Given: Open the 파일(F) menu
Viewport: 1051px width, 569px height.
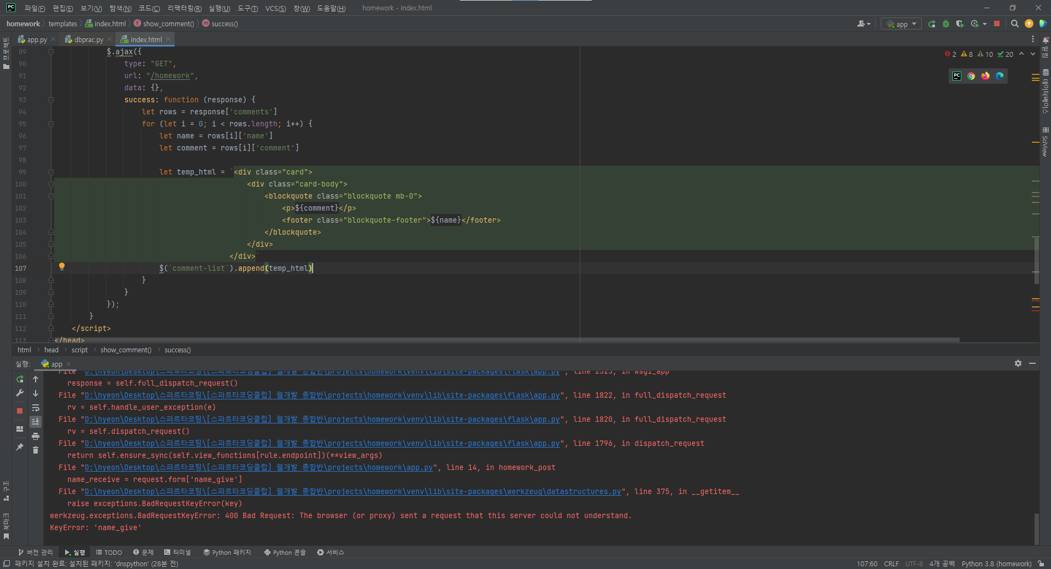Looking at the screenshot, I should click(34, 8).
